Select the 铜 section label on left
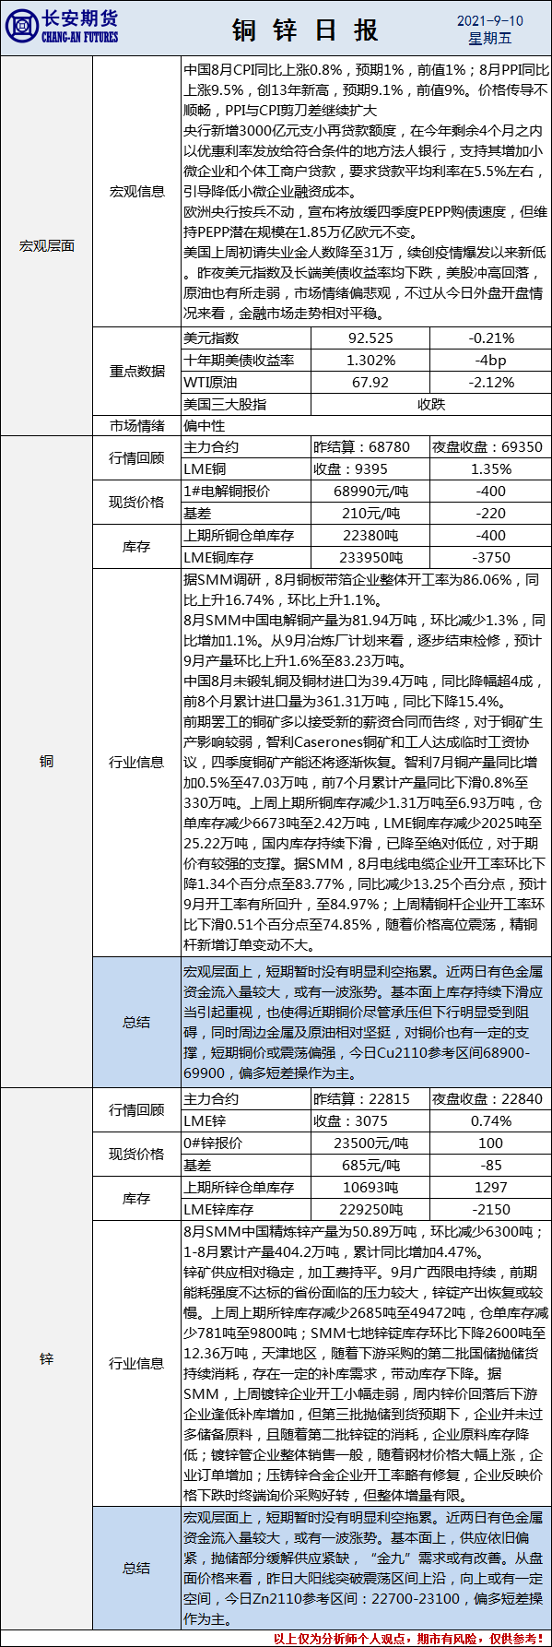 tap(46, 762)
